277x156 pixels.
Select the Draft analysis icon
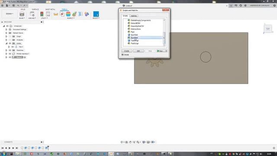point(74,14)
